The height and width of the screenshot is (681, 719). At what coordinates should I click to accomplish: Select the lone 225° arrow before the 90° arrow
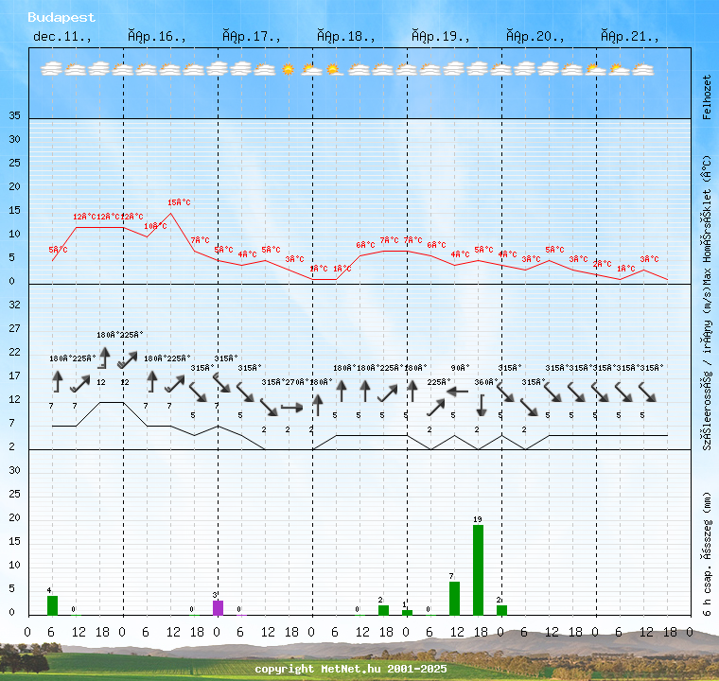click(434, 407)
